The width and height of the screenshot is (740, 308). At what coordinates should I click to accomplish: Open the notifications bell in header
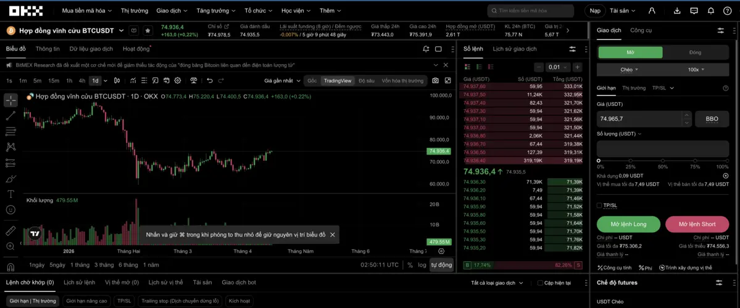pyautogui.click(x=710, y=10)
